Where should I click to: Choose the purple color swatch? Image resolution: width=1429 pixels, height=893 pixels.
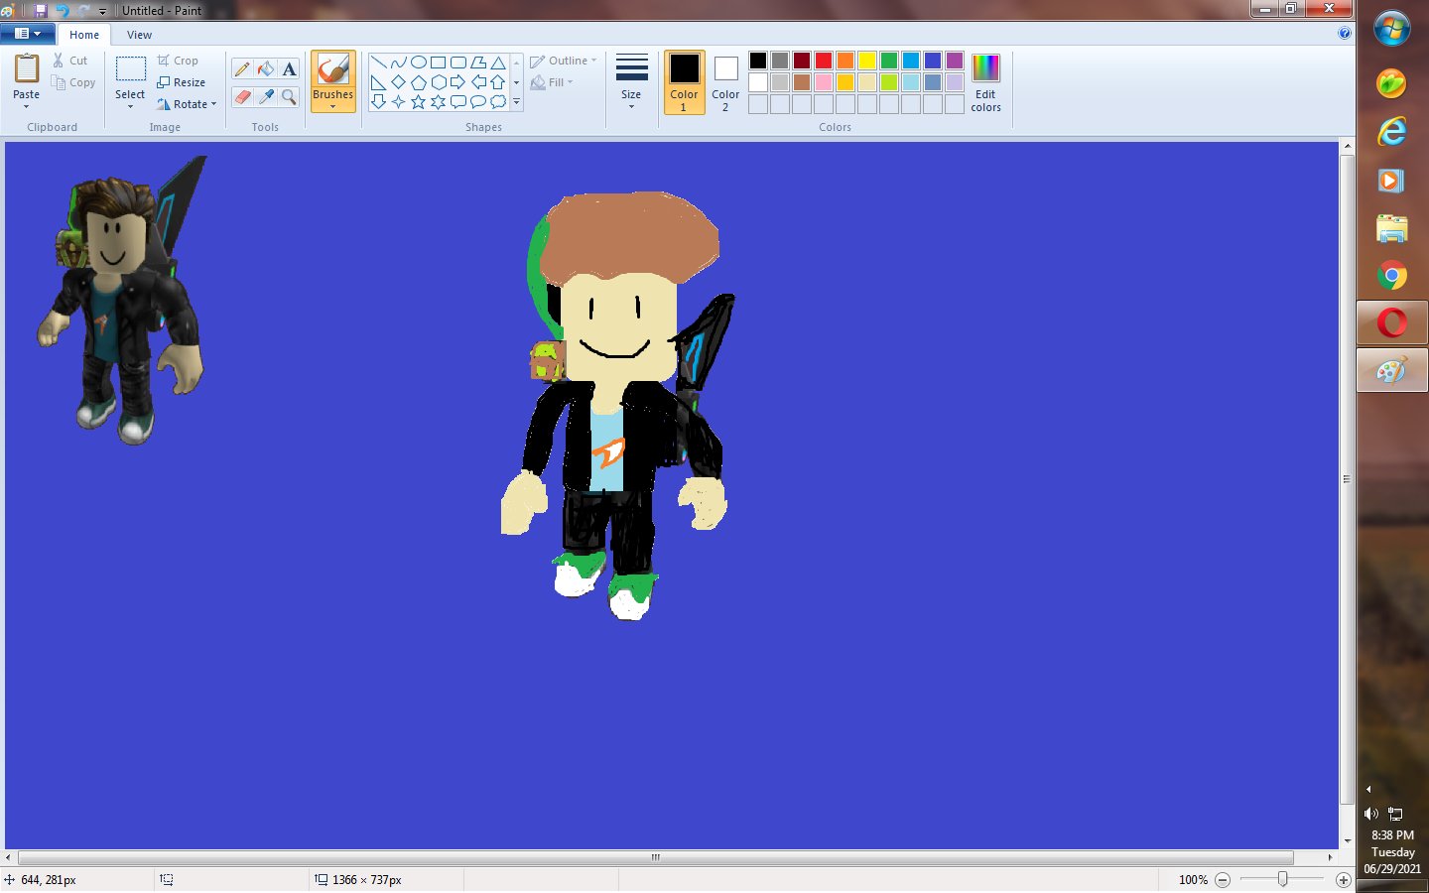[x=955, y=61]
